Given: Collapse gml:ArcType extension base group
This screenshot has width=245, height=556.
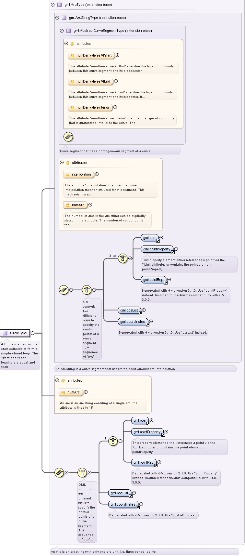Looking at the screenshot, I should pyautogui.click(x=52, y=5).
